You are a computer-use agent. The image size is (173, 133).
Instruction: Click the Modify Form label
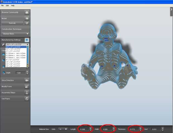coord(7,87)
